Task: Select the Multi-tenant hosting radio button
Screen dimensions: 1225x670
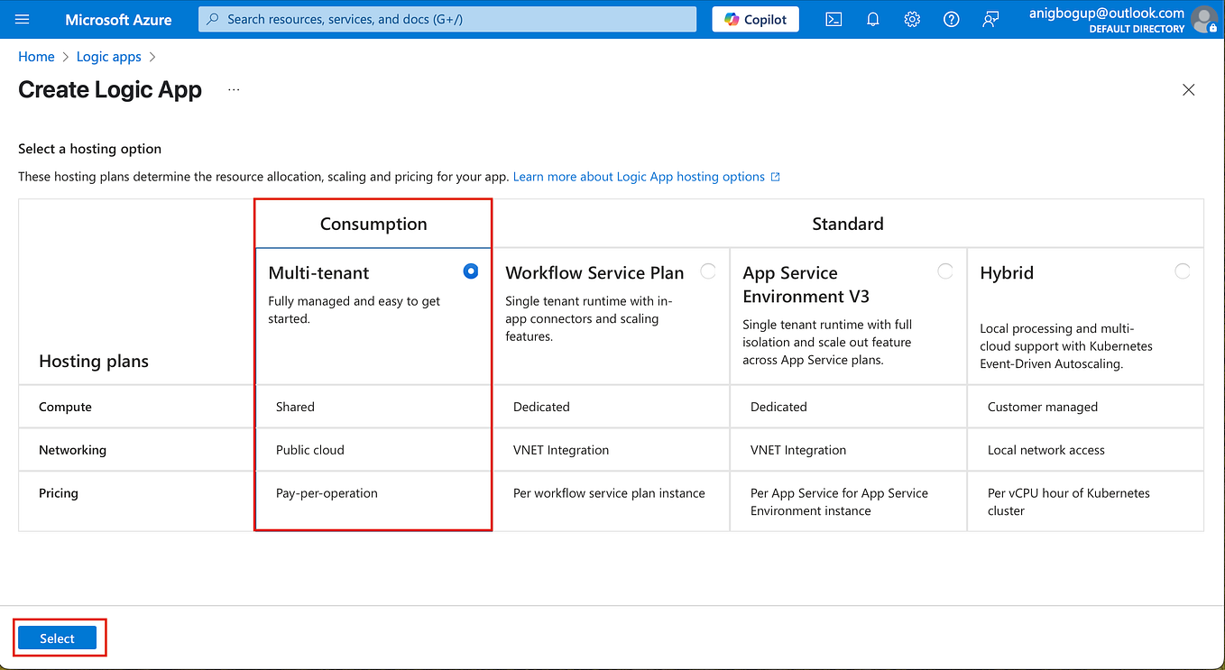Action: pyautogui.click(x=470, y=271)
